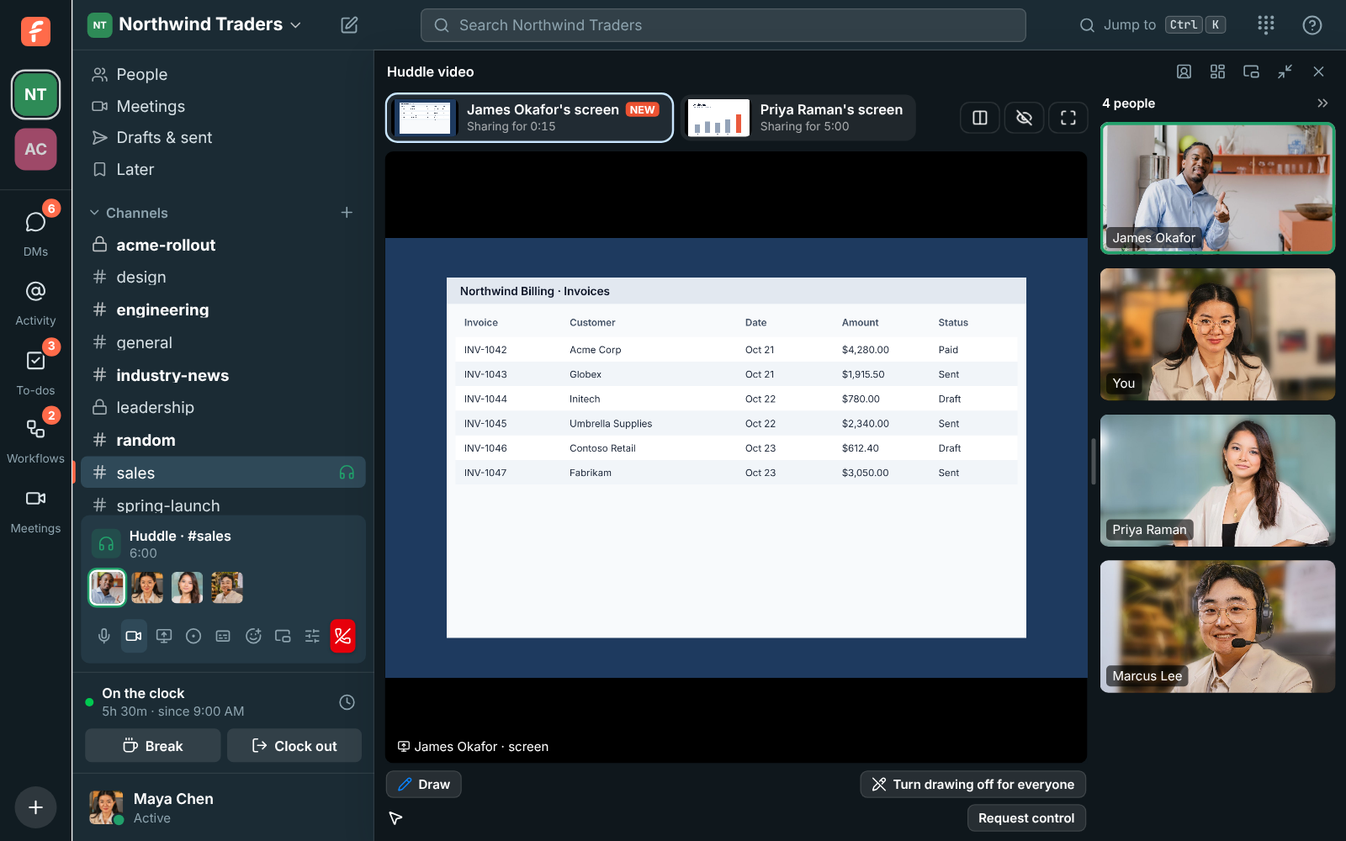Leave the huddle with the red phone button
Screen dimensions: 1346x841
click(x=342, y=637)
